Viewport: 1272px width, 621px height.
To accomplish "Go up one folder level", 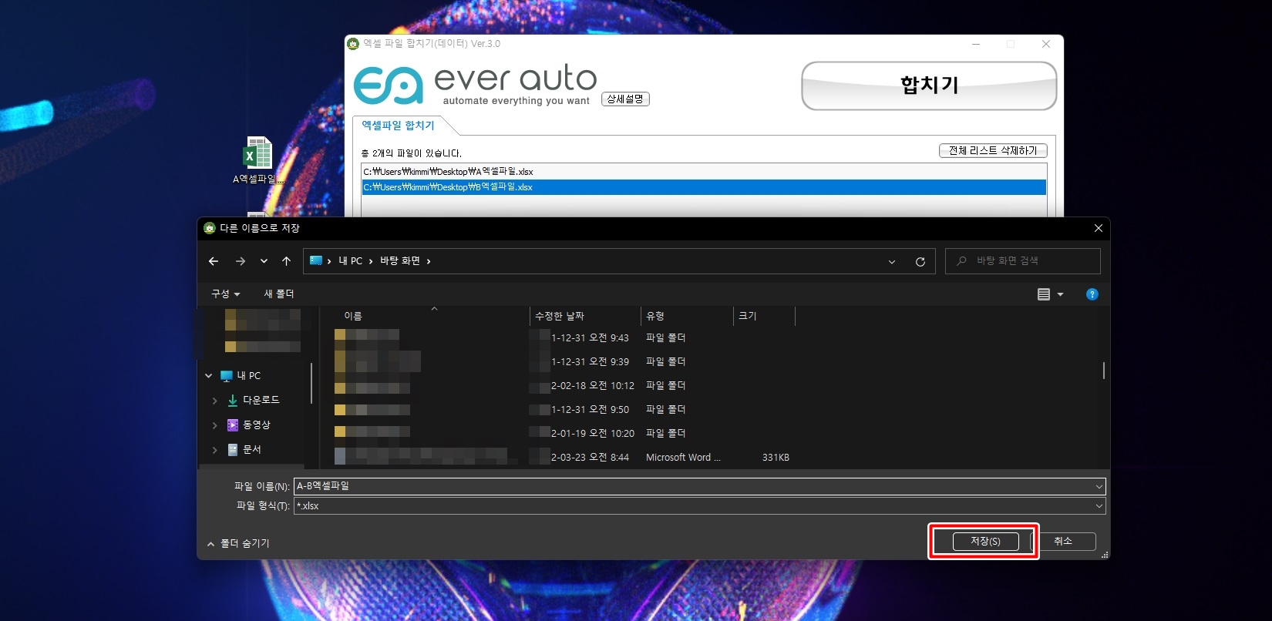I will [286, 261].
